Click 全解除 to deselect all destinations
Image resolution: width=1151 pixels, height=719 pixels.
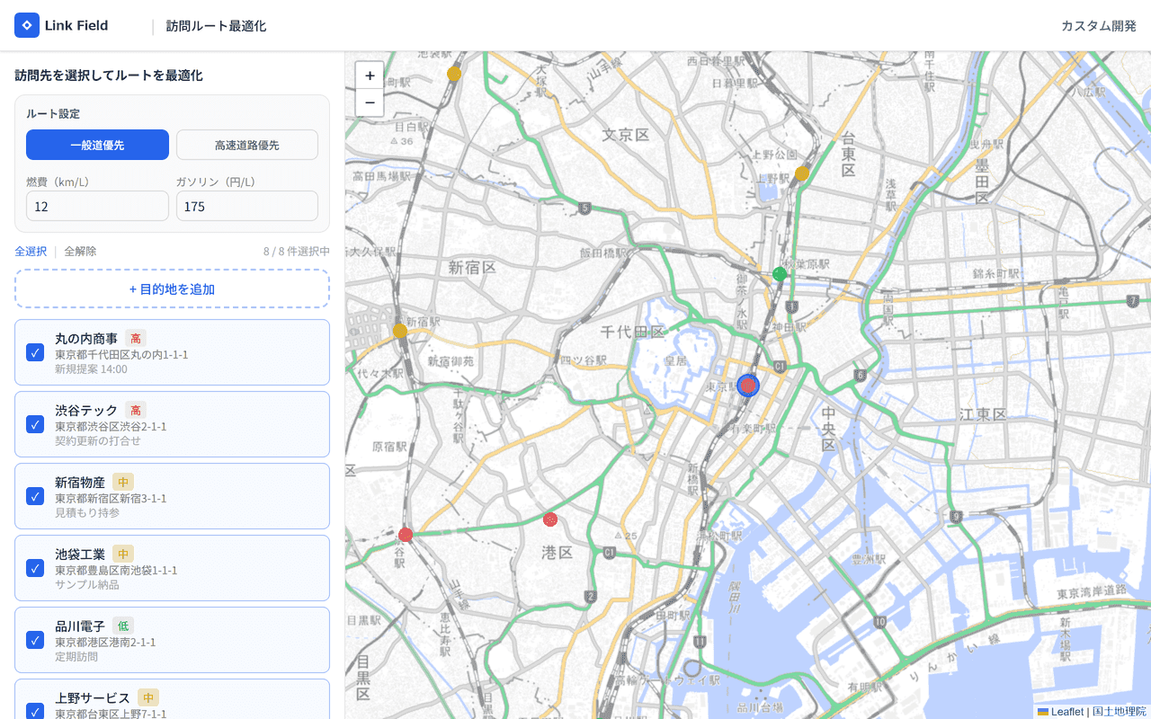(x=80, y=252)
